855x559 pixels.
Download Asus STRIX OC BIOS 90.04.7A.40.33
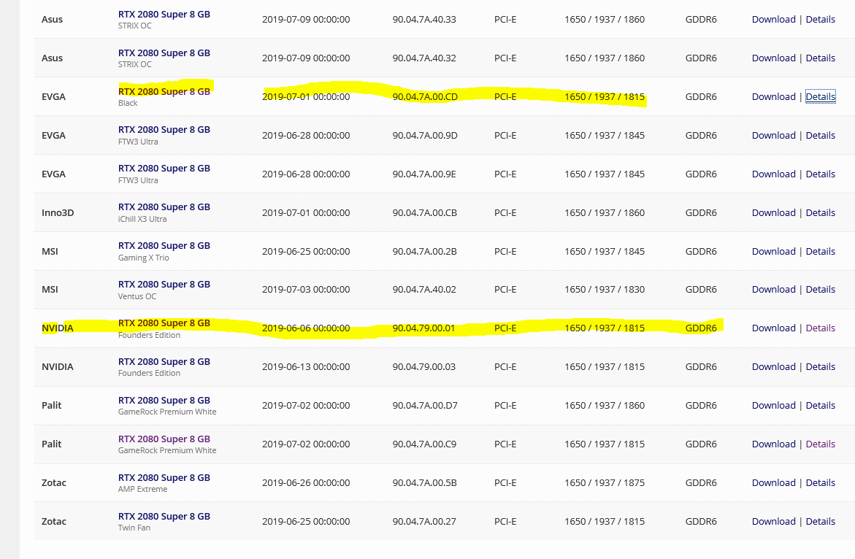tap(773, 20)
